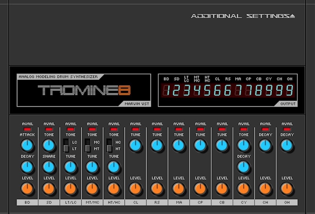Trigger the RS pad at the bottom
The height and width of the screenshot is (214, 315).
pos(157,202)
